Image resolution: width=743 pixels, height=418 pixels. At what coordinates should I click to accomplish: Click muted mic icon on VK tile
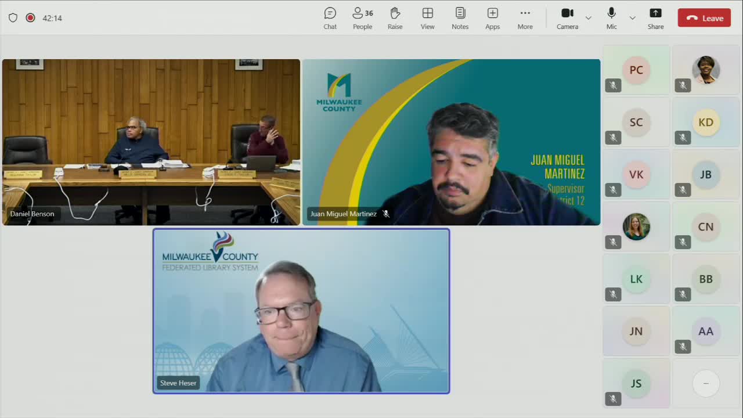[x=613, y=190]
